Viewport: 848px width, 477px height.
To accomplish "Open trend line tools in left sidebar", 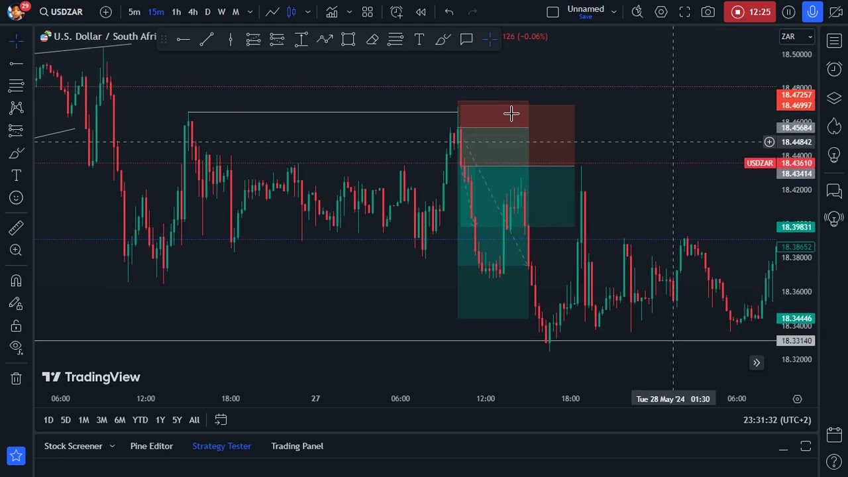I will [17, 64].
